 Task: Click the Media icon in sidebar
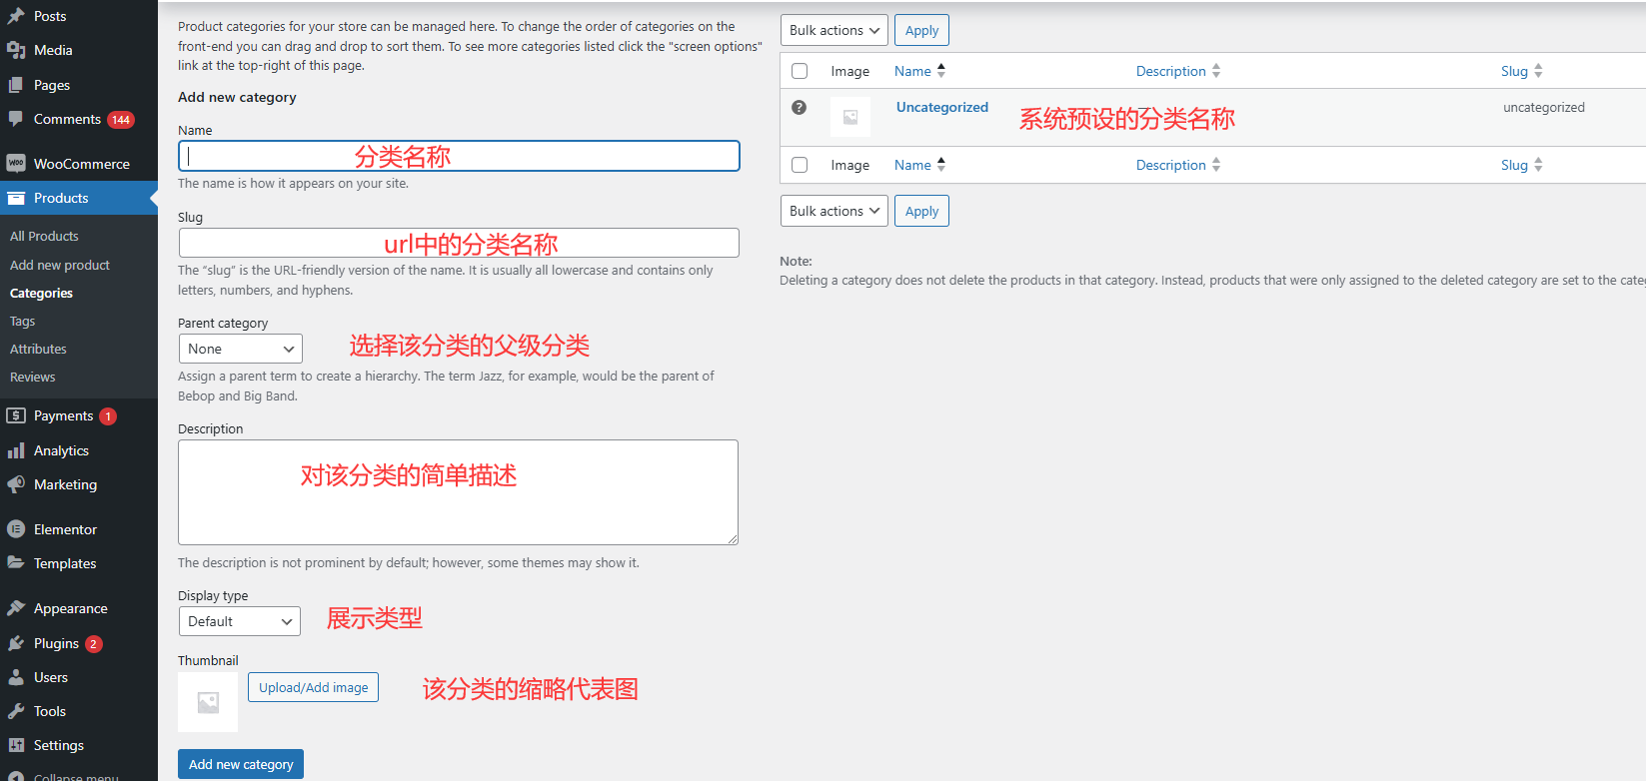(16, 50)
